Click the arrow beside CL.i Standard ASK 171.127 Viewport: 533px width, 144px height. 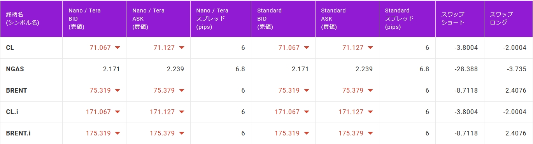tap(370, 112)
